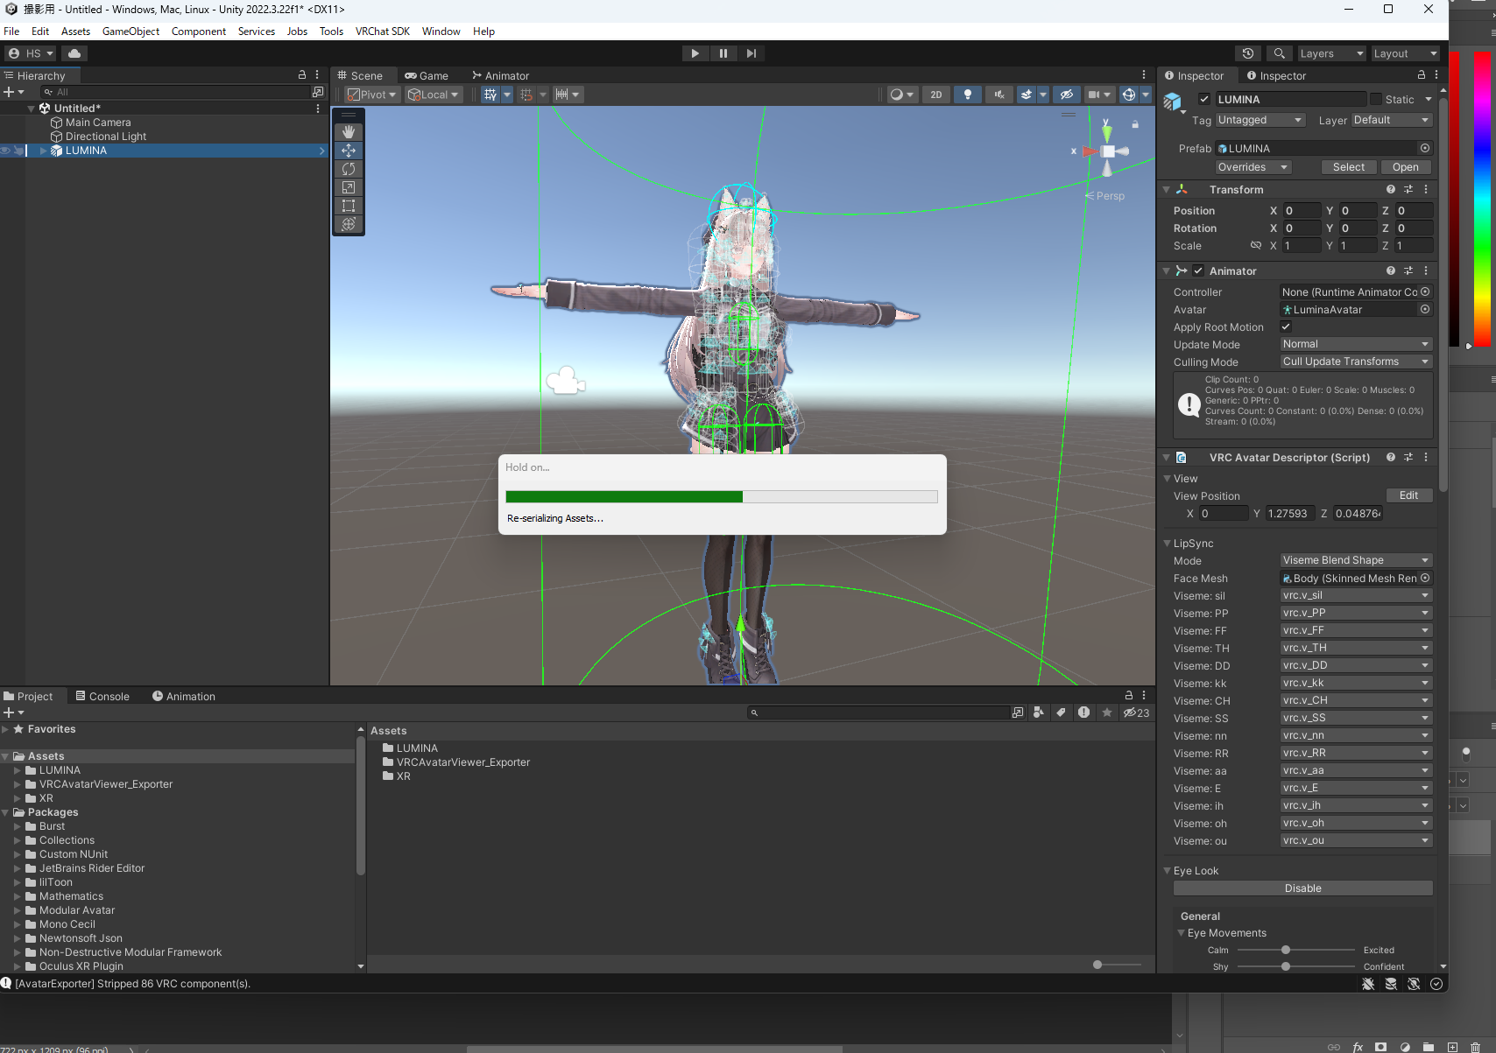Uncheck Apply Root Motion checkbox
This screenshot has width=1496, height=1053.
(x=1286, y=326)
